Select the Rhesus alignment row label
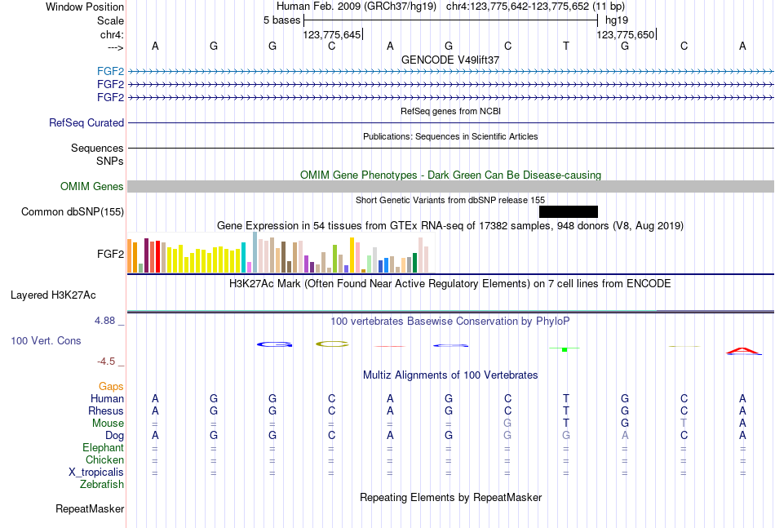This screenshot has width=775, height=528. tap(106, 410)
